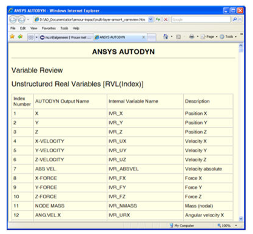Click the Stop loading red X icon

coord(166,19)
